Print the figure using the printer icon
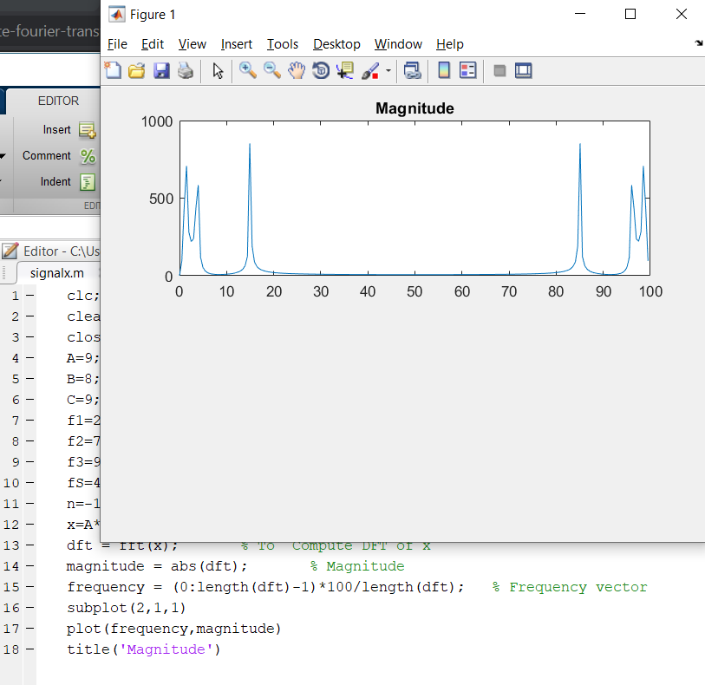 click(185, 71)
